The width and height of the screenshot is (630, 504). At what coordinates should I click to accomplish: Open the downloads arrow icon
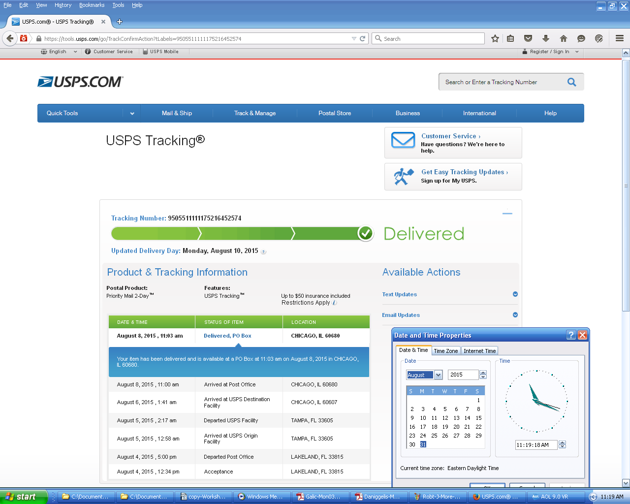[x=545, y=38]
